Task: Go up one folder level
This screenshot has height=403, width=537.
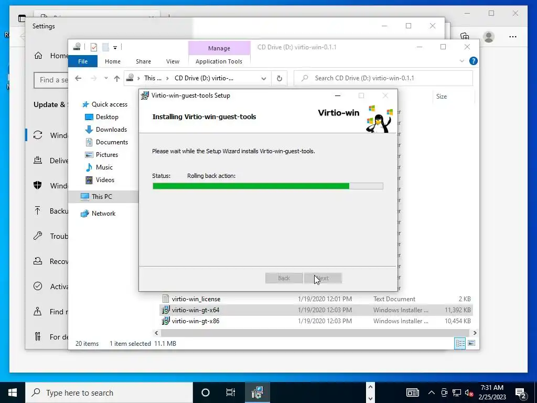Action: pyautogui.click(x=117, y=79)
